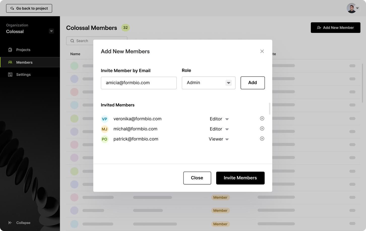
Task: Remove veronika@formbio.com from invited list
Action: point(262,119)
